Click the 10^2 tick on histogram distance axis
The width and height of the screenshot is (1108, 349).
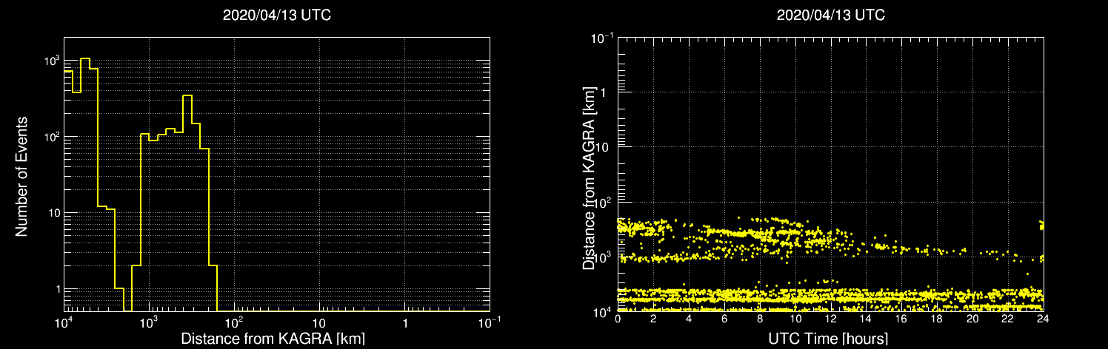point(234,322)
